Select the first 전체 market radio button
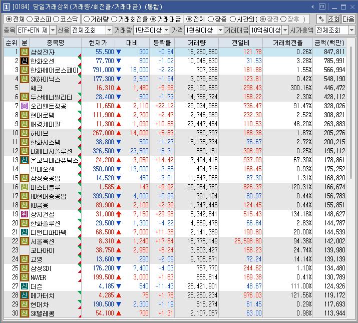Screen dimensions: 358x323 [x=9, y=19]
